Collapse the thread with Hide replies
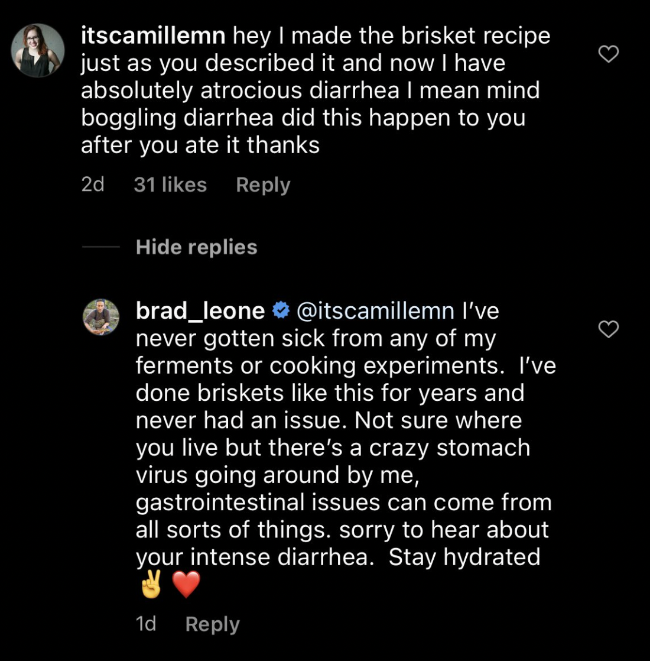This screenshot has height=661, width=650. pos(196,247)
